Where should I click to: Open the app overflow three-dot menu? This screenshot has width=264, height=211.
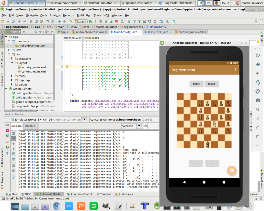click(235, 70)
